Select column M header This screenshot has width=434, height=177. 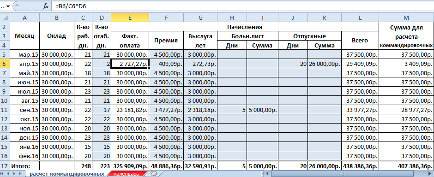click(x=406, y=18)
